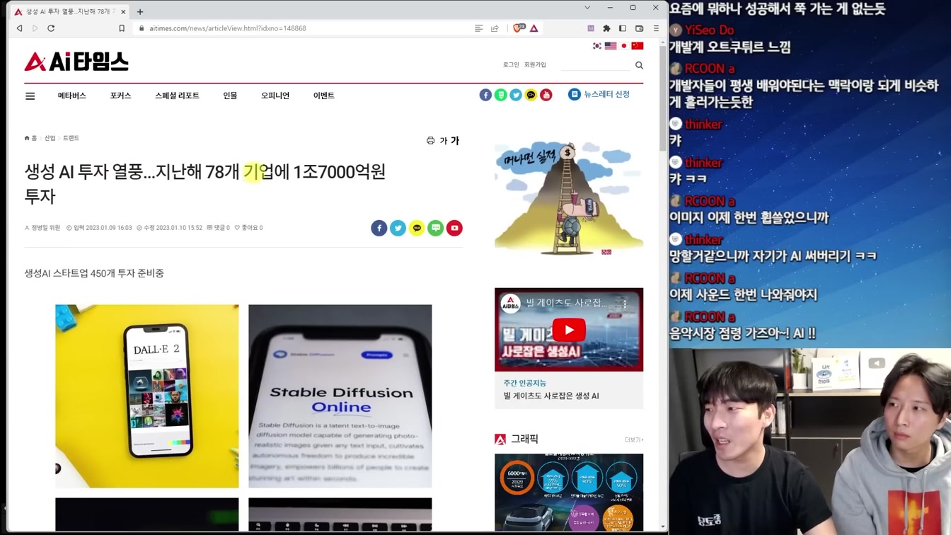Click the home icon in the breadcrumb
This screenshot has width=951, height=535.
(x=27, y=138)
